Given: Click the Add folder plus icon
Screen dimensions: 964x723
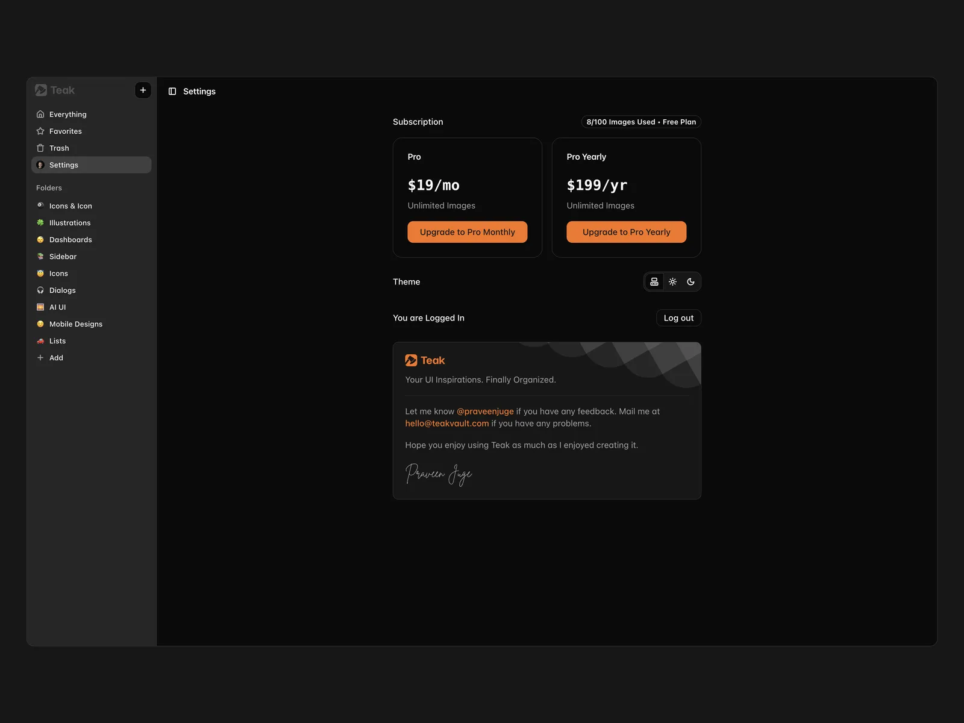Looking at the screenshot, I should coord(40,358).
